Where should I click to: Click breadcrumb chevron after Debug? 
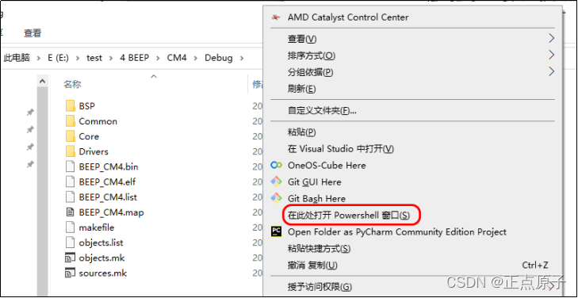click(242, 58)
